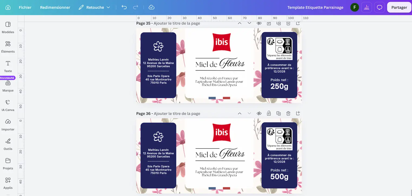The width and height of the screenshot is (412, 196).
Task: Select "Poids net :" label on Page 36
Action: click(x=279, y=170)
